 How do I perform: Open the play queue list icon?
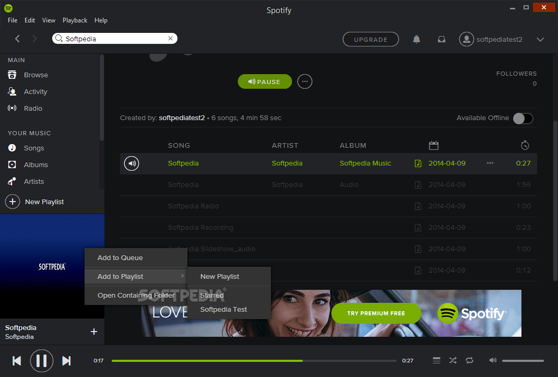click(436, 360)
